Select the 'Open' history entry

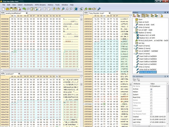140,20
